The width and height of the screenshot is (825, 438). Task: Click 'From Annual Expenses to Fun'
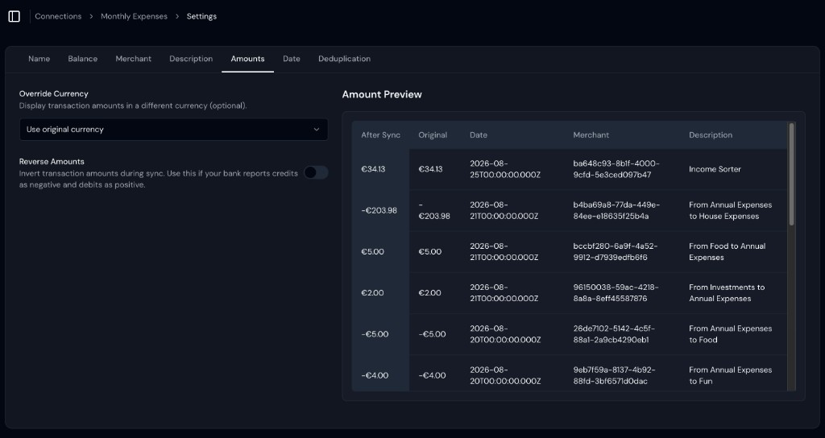pos(730,375)
